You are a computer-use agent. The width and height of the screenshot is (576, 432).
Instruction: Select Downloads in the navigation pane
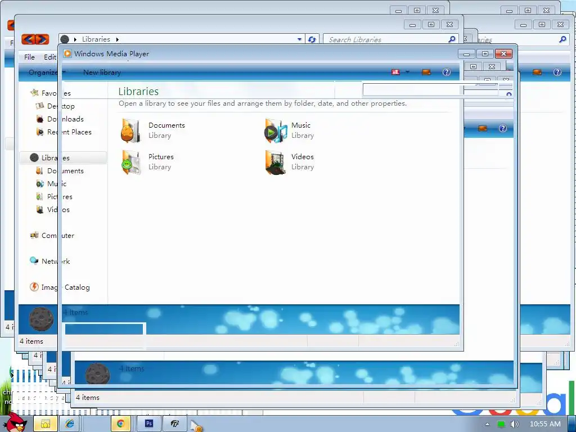tap(65, 119)
